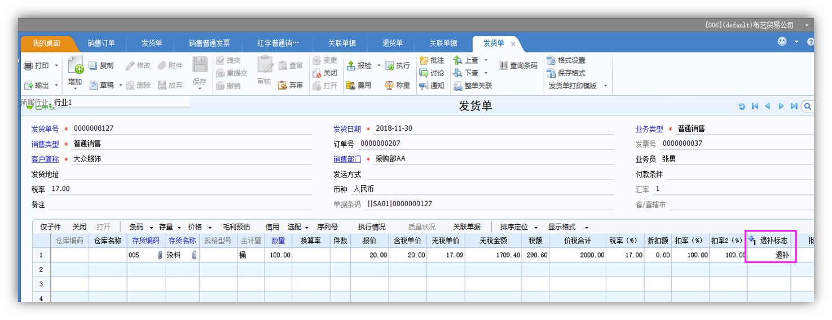Click the 执行 (execute) toolbar button
Screen dimensions: 832x320
point(398,66)
